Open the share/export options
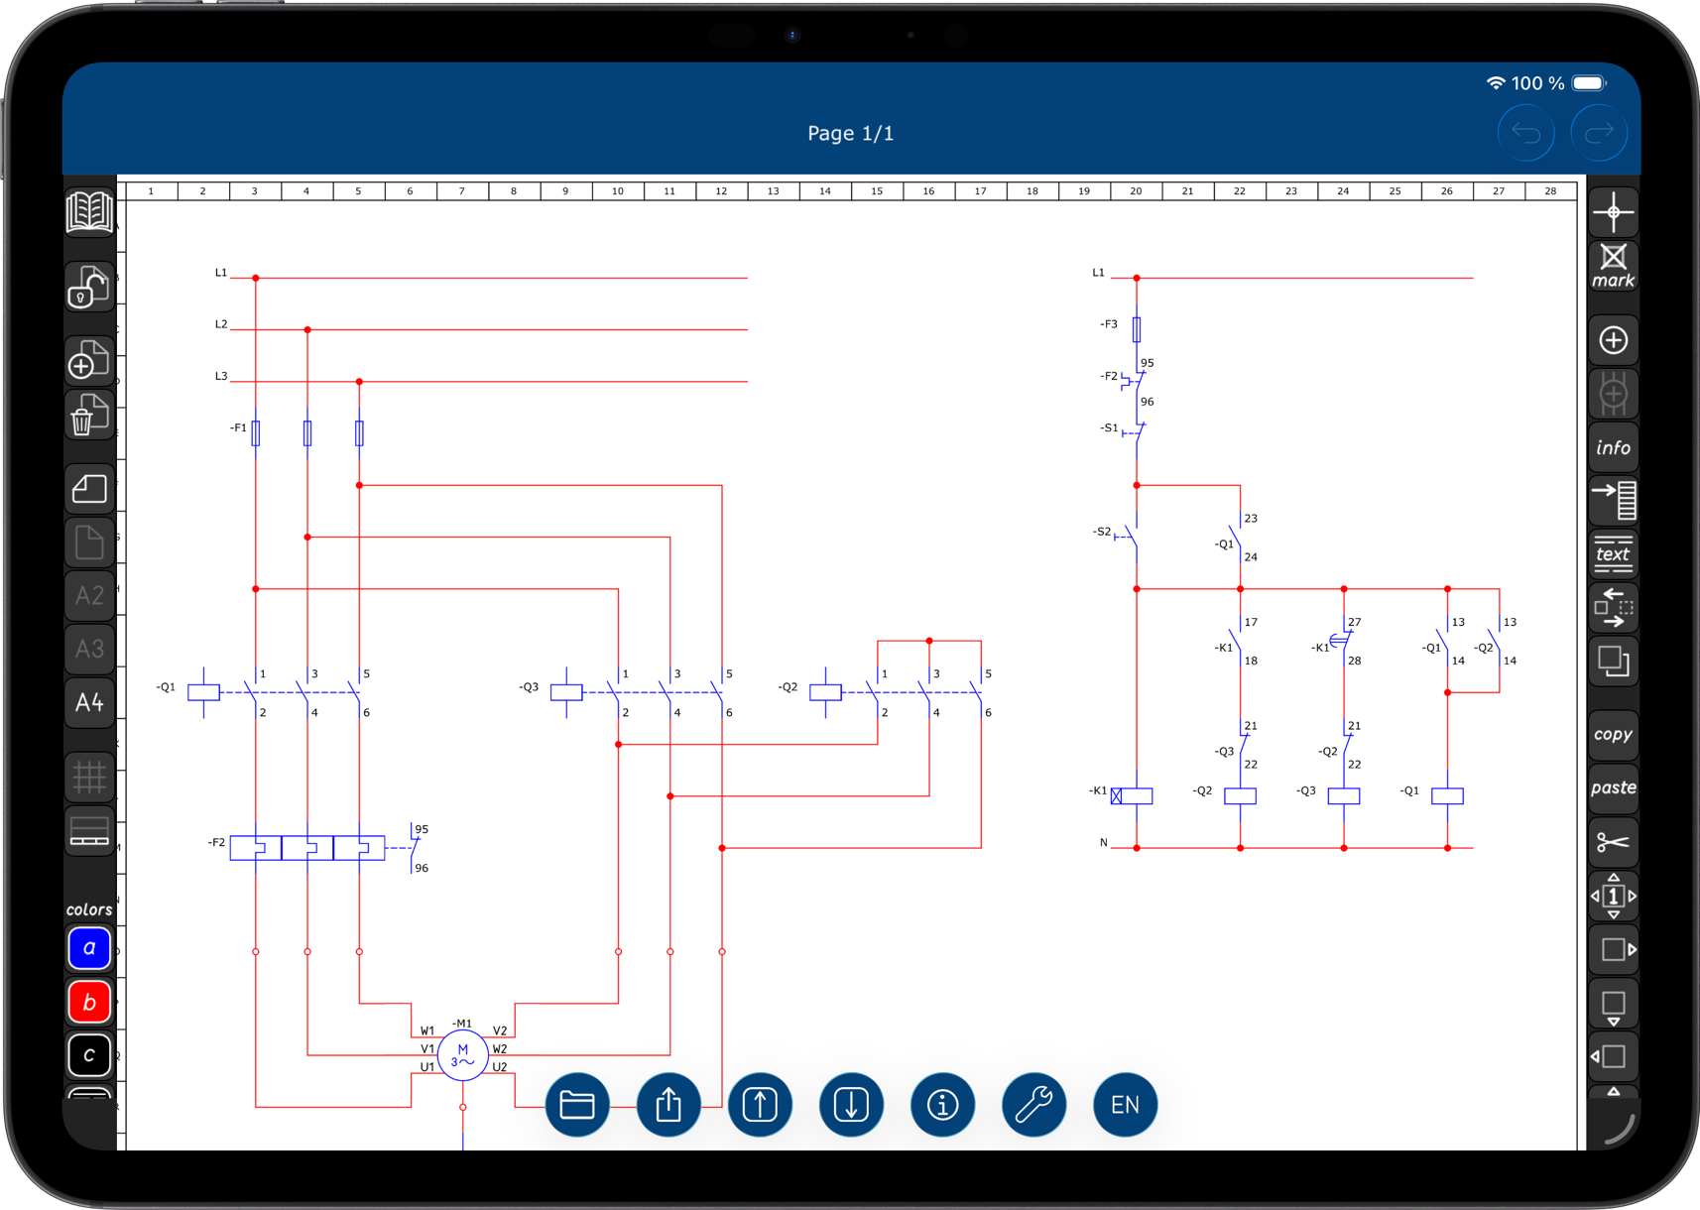Image resolution: width=1700 pixels, height=1210 pixels. [668, 1104]
